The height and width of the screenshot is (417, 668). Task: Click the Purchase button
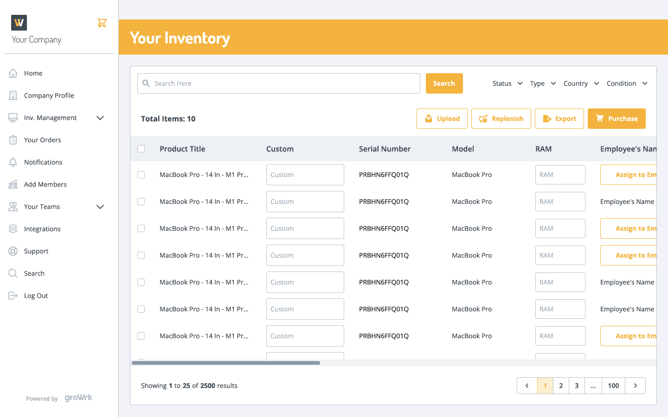tap(617, 119)
